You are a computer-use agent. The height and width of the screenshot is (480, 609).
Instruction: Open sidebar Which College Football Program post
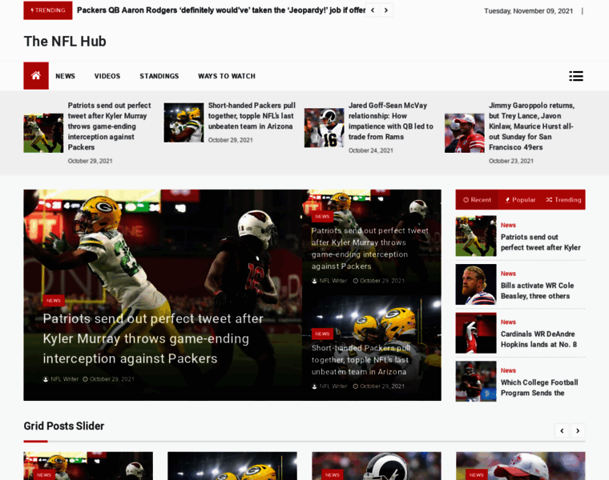pos(539,388)
